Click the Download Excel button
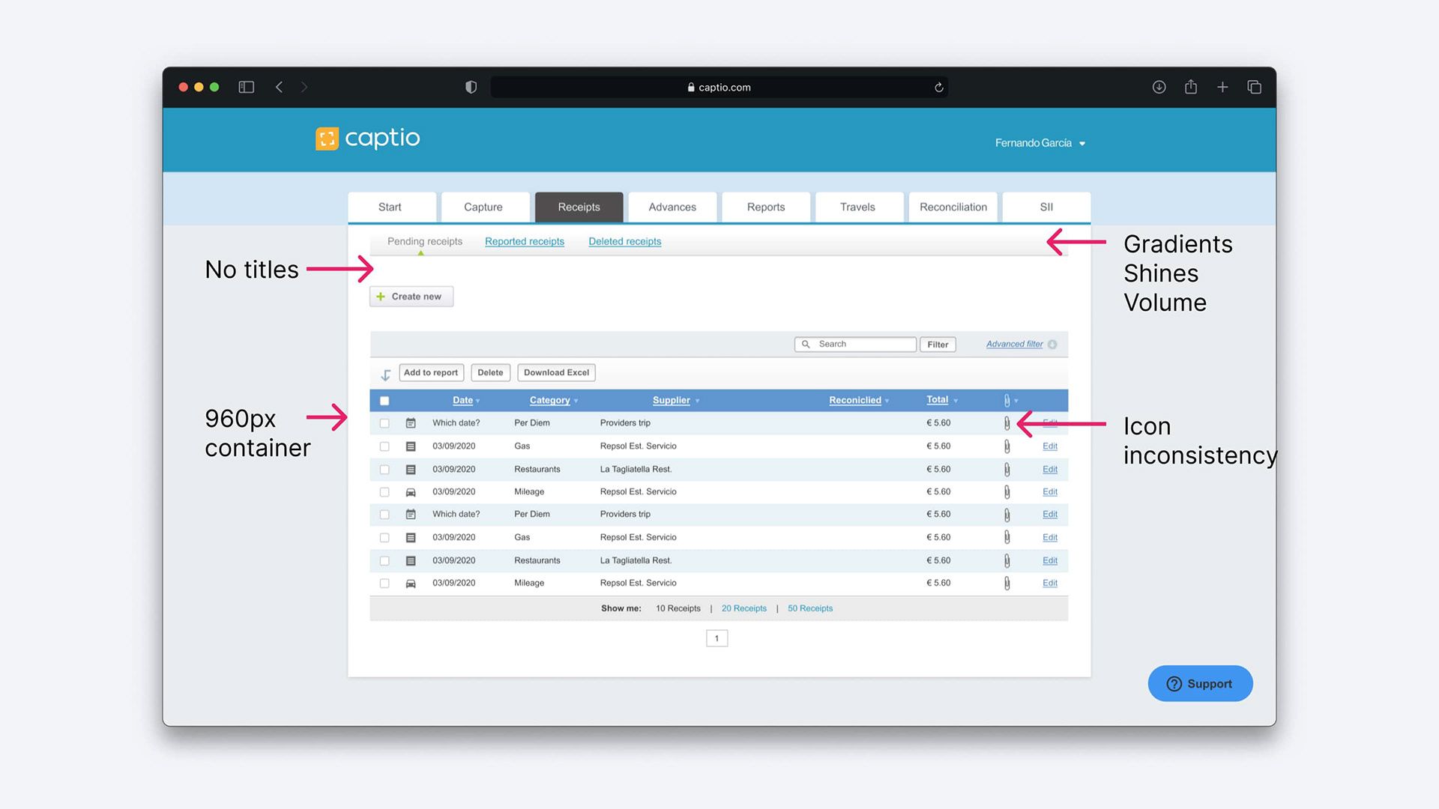Screen dimensions: 1439x809 click(556, 373)
